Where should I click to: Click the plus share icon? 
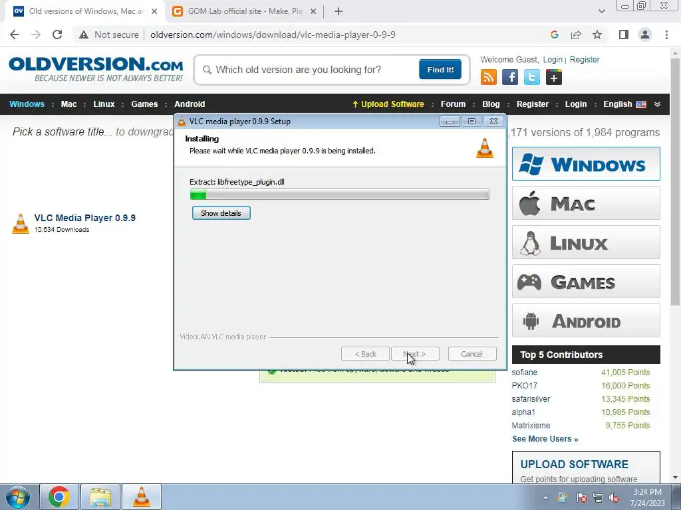tap(554, 77)
